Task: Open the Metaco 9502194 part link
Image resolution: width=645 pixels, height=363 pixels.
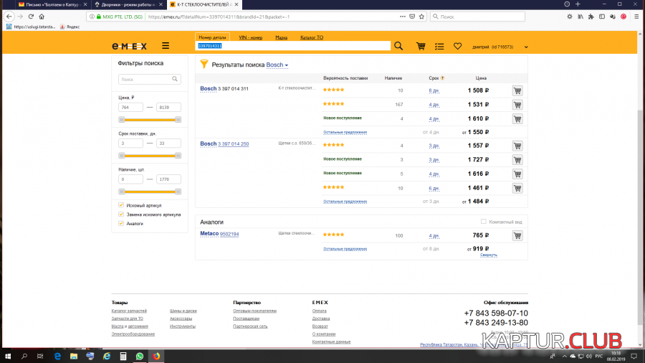Action: [x=229, y=234]
